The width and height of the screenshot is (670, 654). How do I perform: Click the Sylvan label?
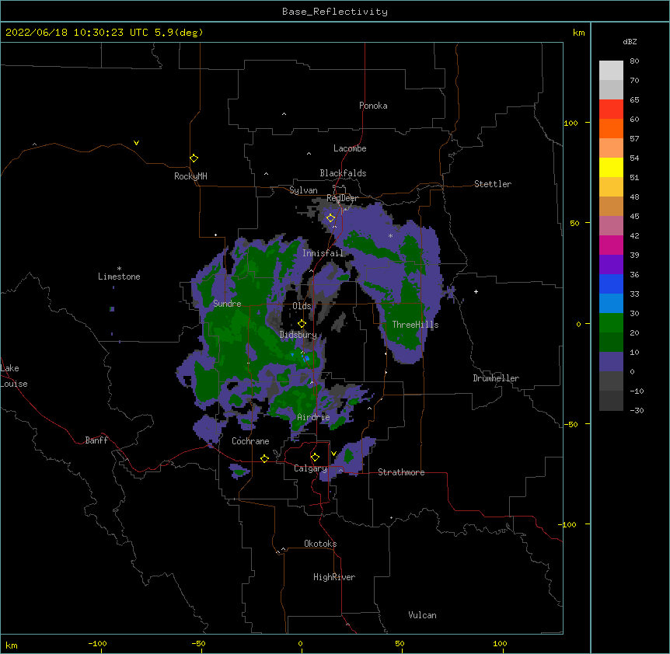pyautogui.click(x=303, y=190)
